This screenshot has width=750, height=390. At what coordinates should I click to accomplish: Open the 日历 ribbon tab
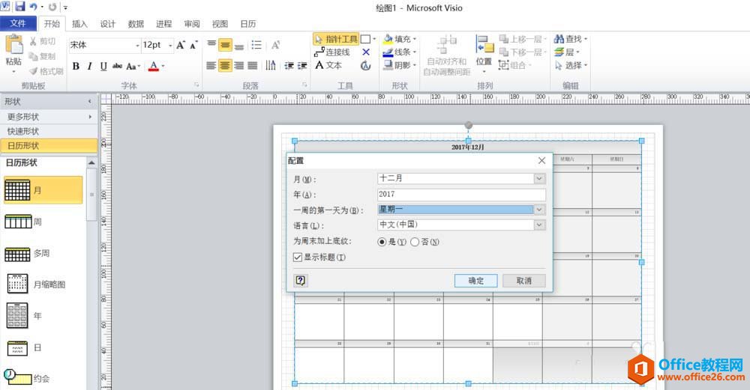(x=247, y=24)
